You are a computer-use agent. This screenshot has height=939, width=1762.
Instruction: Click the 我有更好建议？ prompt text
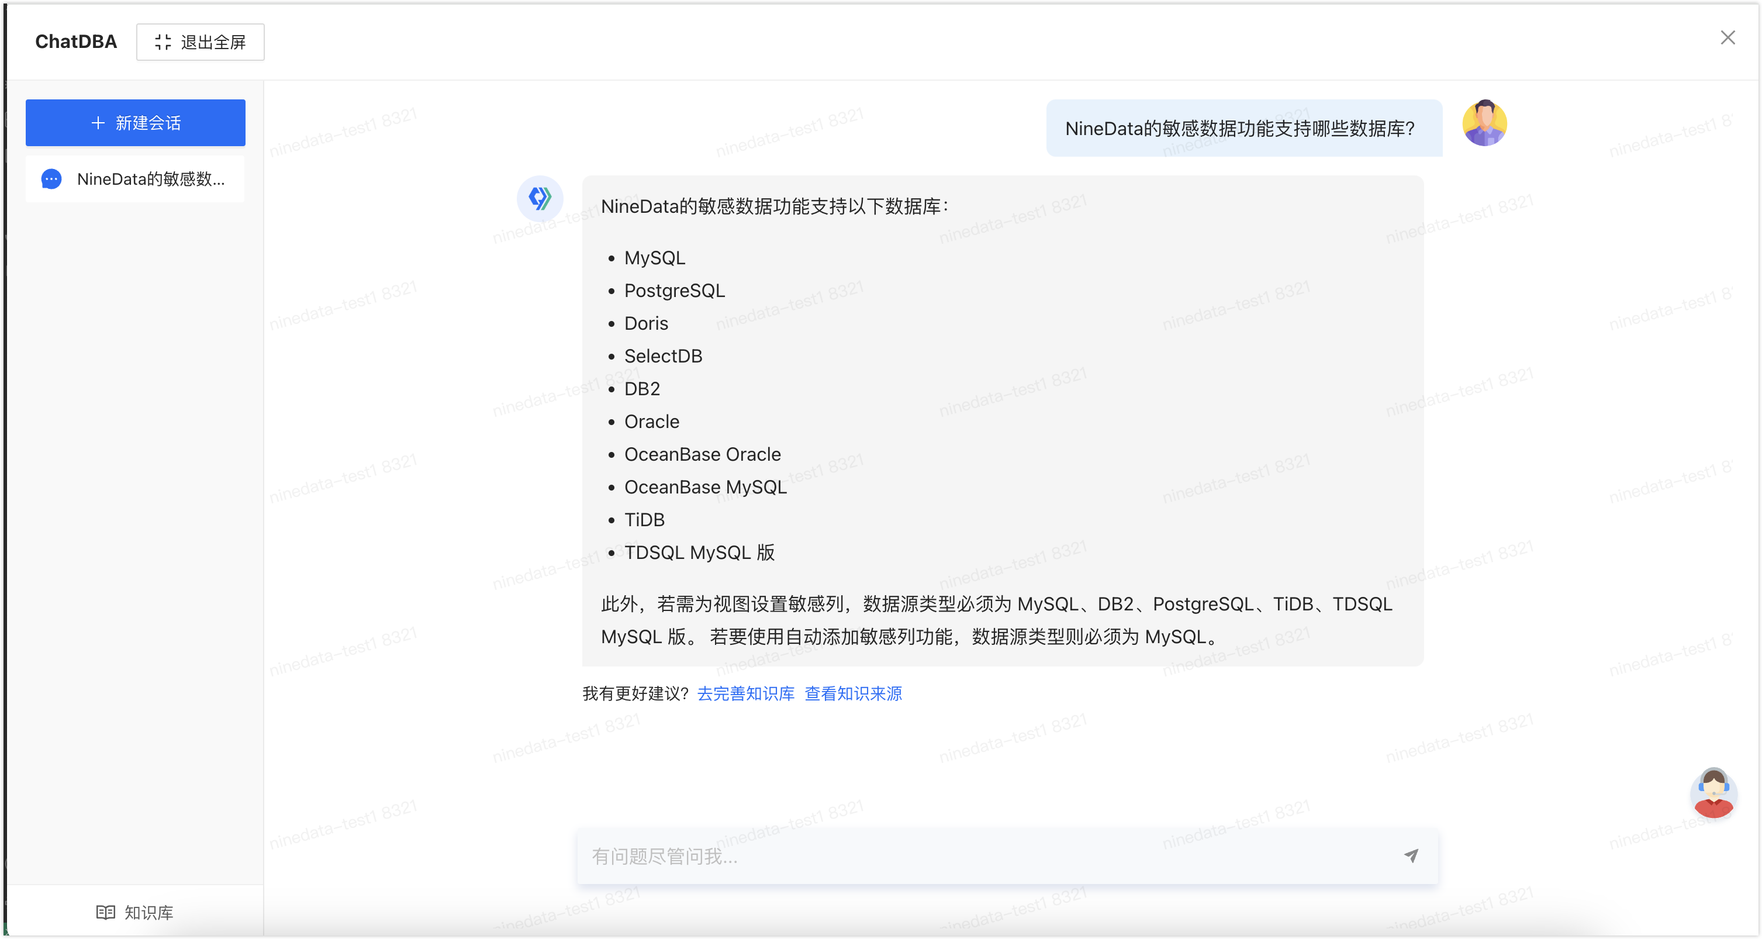[635, 693]
